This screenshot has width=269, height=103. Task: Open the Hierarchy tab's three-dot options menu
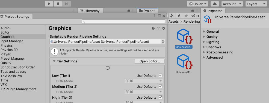tap(133, 11)
